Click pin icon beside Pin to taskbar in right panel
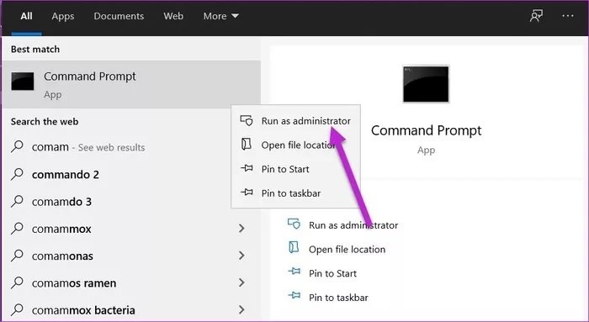 pos(294,296)
